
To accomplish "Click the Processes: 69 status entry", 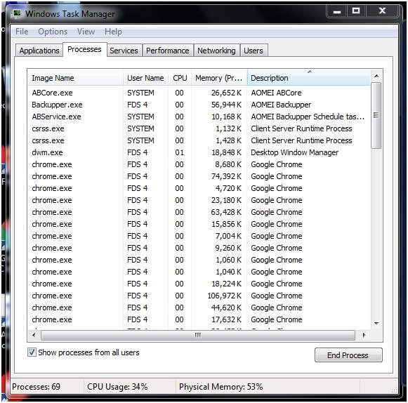I will 36,387.
